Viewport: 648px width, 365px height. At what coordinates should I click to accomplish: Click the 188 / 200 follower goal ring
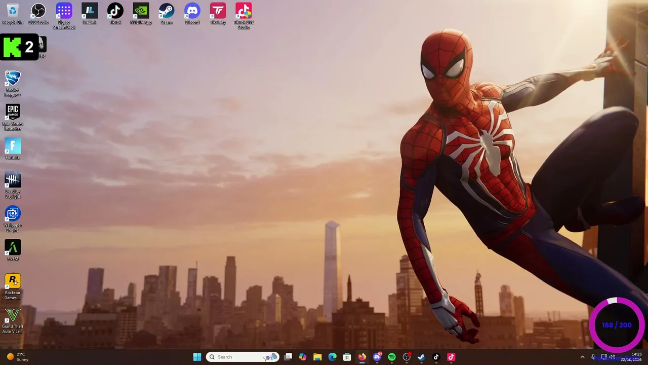tap(617, 325)
